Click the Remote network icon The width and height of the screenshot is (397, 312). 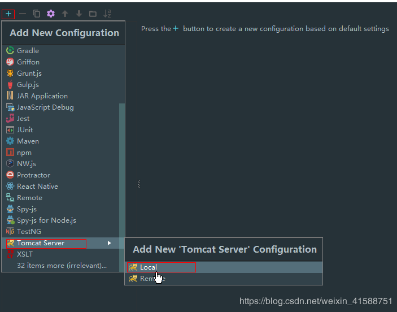[x=10, y=197]
